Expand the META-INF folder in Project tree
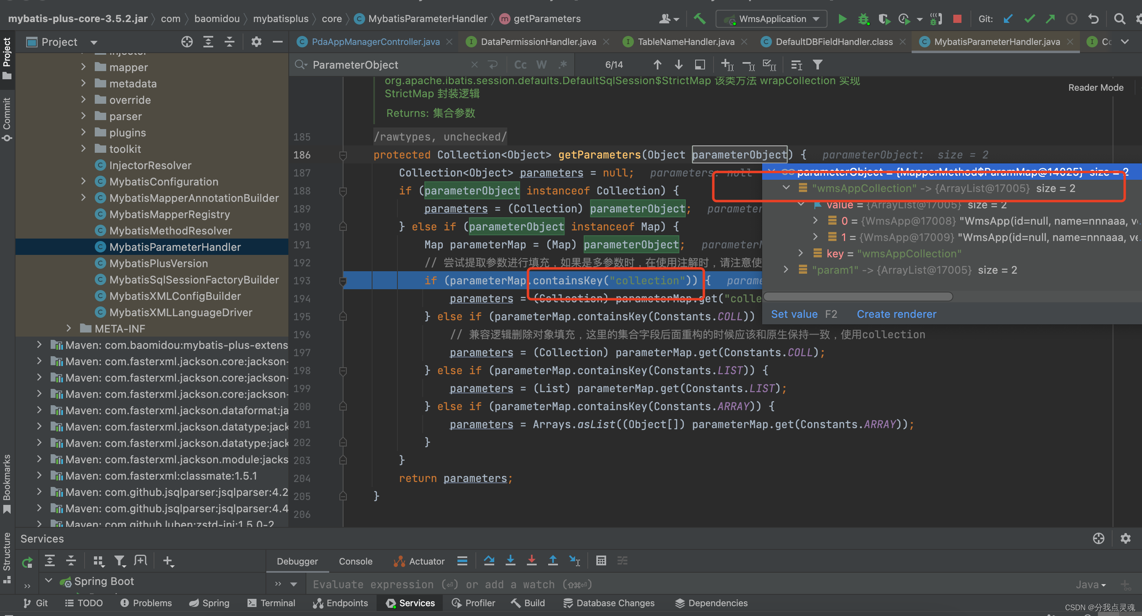The width and height of the screenshot is (1142, 616). [x=69, y=328]
